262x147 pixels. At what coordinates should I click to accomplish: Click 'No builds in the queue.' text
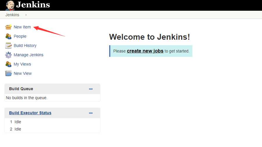[x=26, y=98]
